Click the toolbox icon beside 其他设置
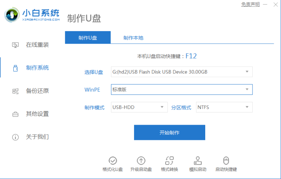Image resolution: width=281 pixels, height=179 pixels. pyautogui.click(x=15, y=114)
